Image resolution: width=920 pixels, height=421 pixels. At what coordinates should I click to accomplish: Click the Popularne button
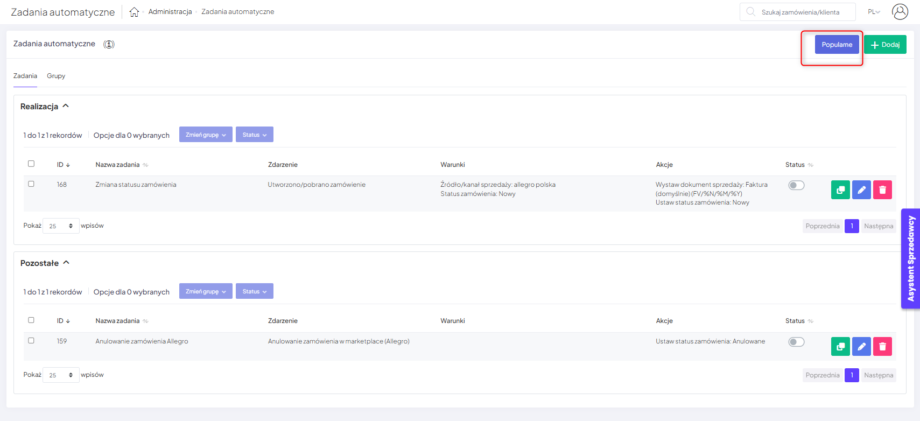pos(837,45)
